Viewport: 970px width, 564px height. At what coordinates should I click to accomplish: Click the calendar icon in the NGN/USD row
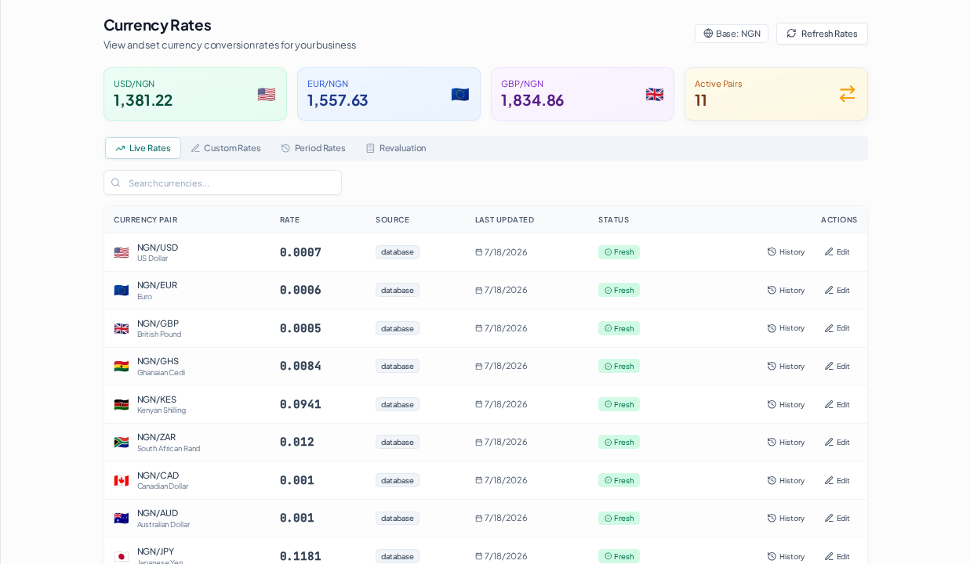[478, 252]
